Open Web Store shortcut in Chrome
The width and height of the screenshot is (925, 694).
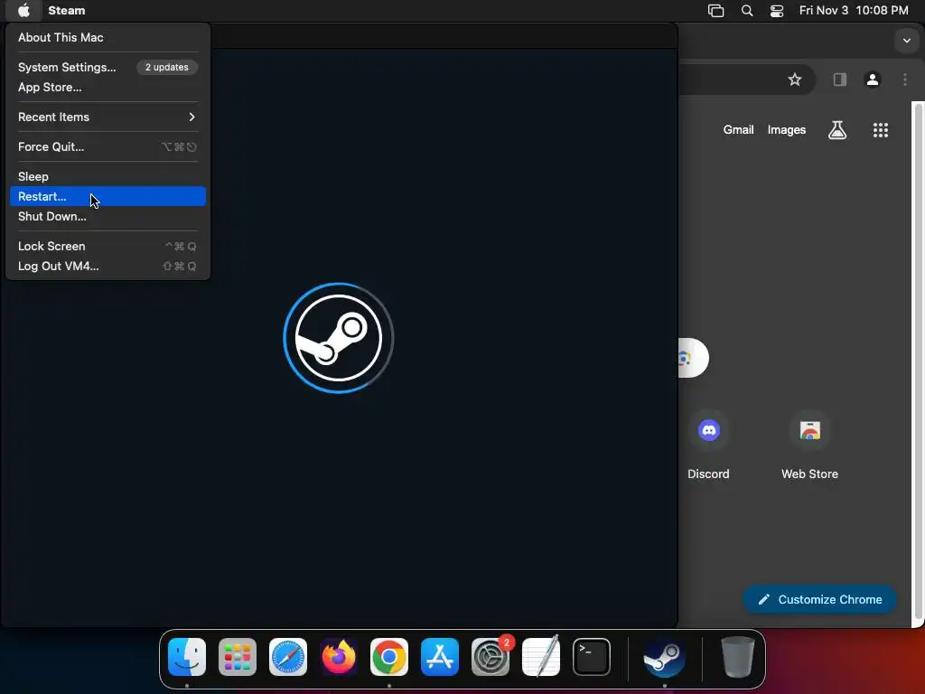click(810, 444)
